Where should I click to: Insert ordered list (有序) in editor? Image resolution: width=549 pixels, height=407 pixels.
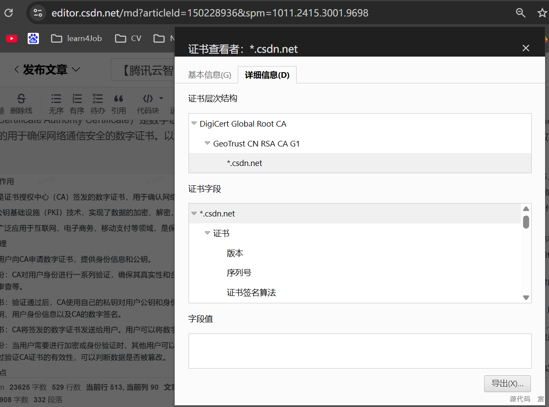click(77, 104)
